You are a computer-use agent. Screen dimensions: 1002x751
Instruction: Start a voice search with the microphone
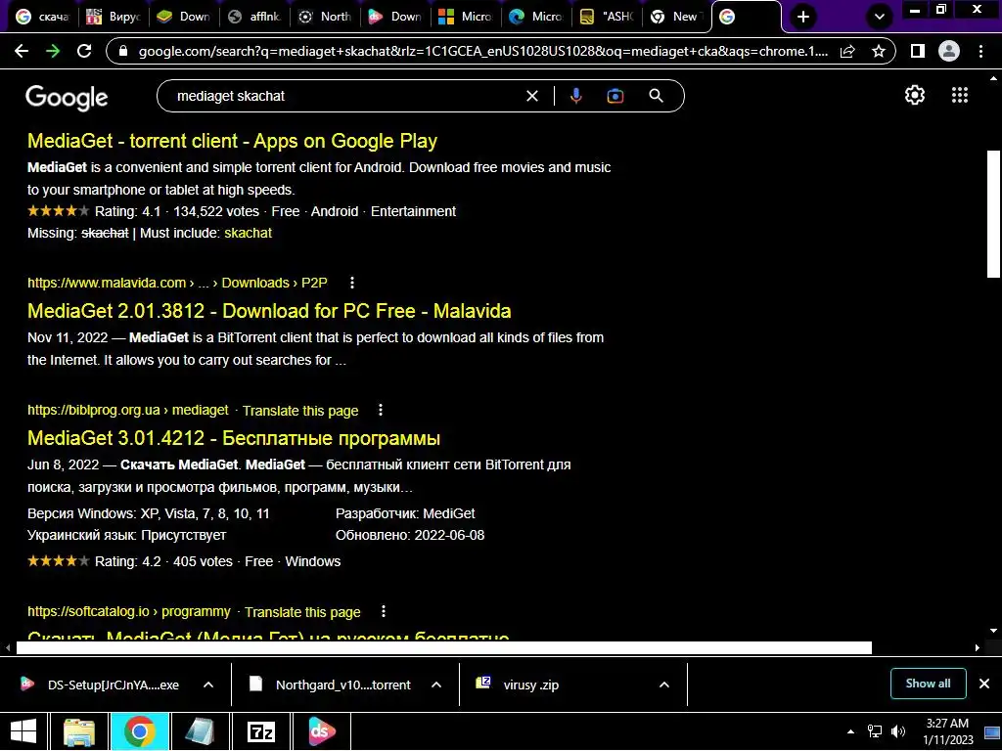point(575,96)
